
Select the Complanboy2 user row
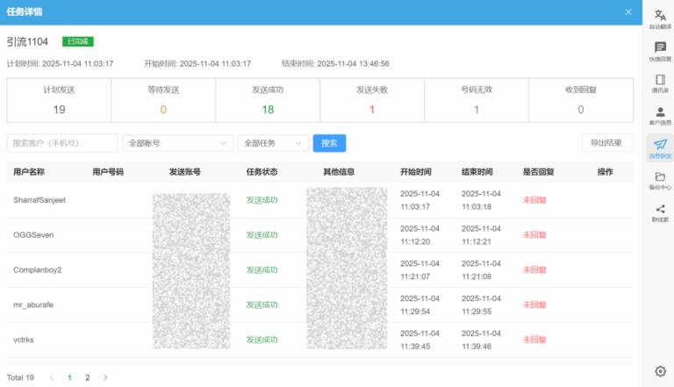[319, 269]
